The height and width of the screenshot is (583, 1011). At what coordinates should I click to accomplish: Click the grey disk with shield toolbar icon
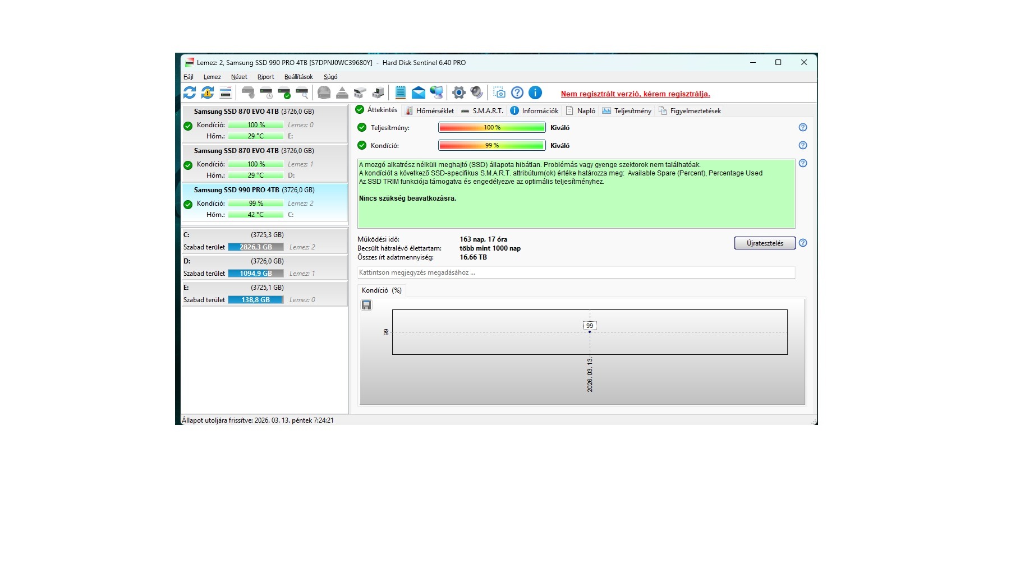point(248,92)
